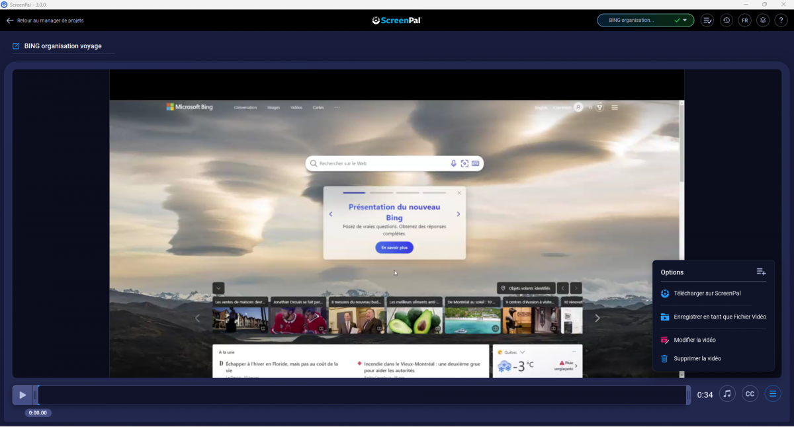Click Conversation tab in Bing preview
This screenshot has height=427, width=794.
(x=245, y=107)
